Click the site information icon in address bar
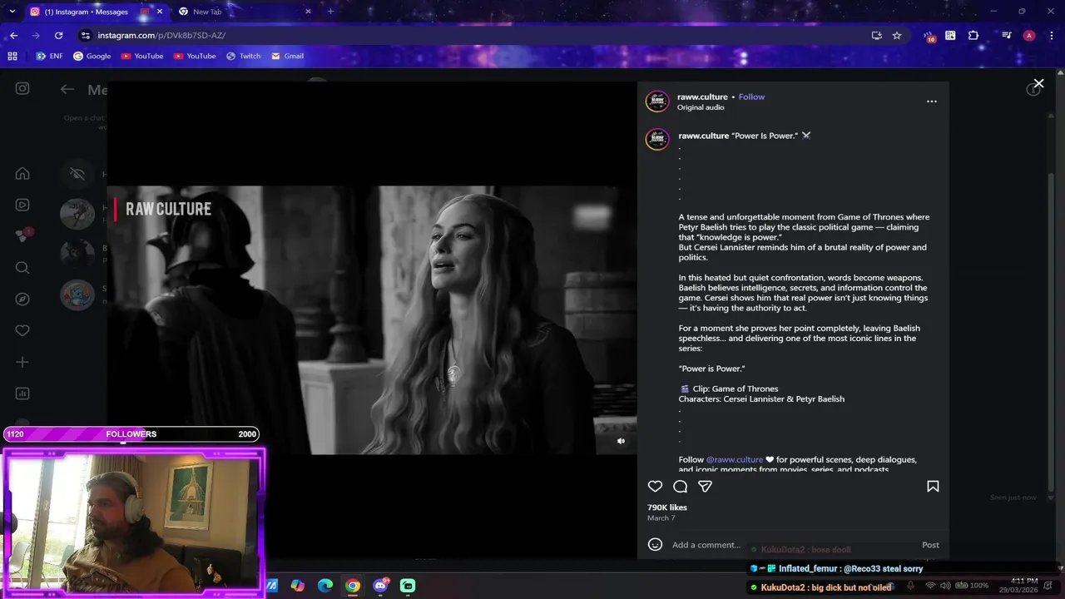Viewport: 1065px width, 599px height. (x=85, y=35)
